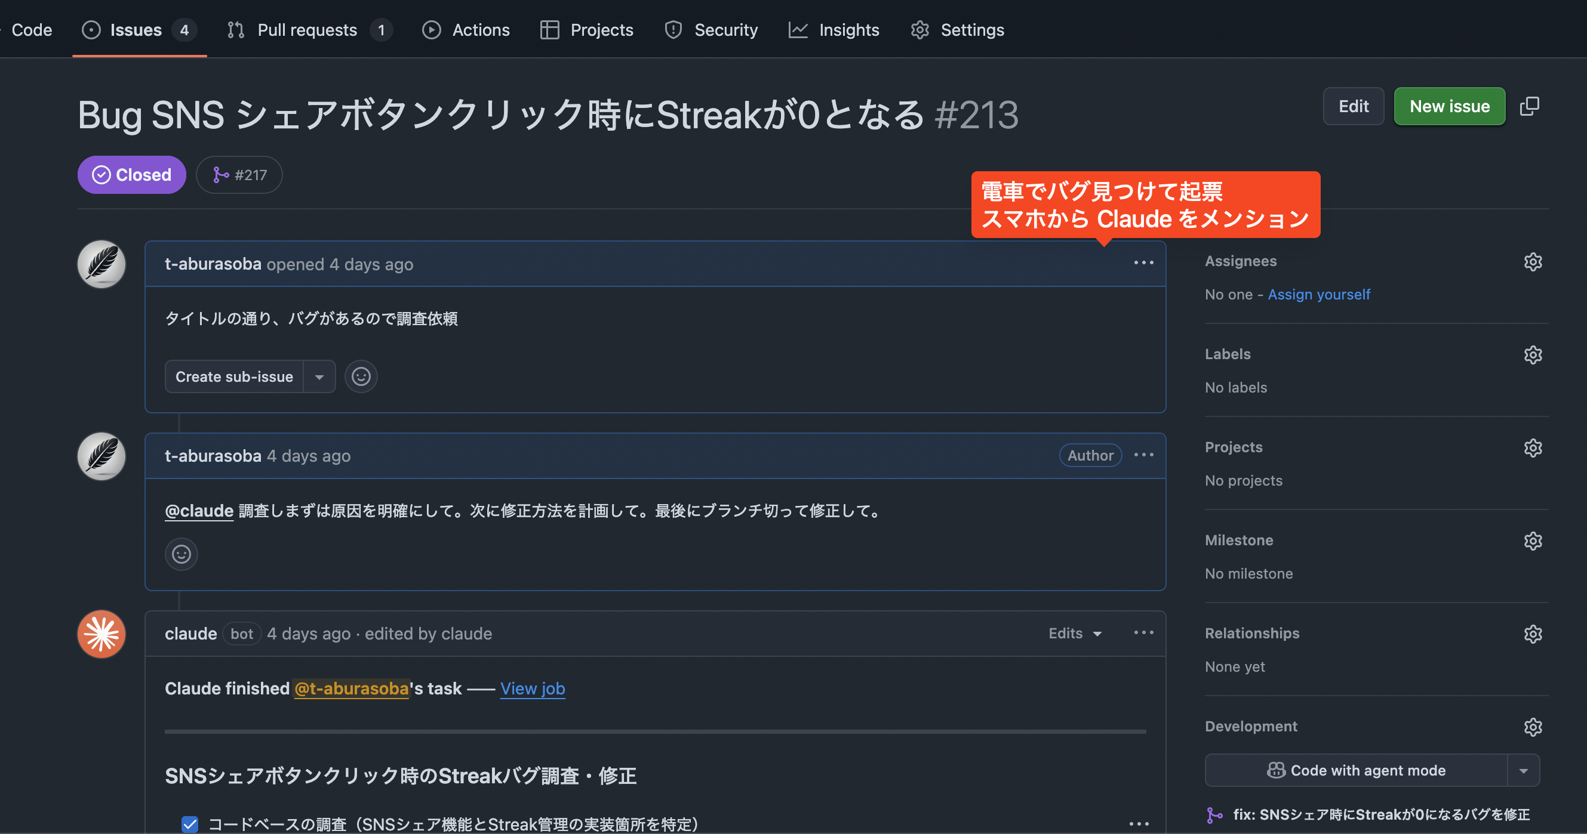
Task: Add reaction to the opening post
Action: point(361,376)
